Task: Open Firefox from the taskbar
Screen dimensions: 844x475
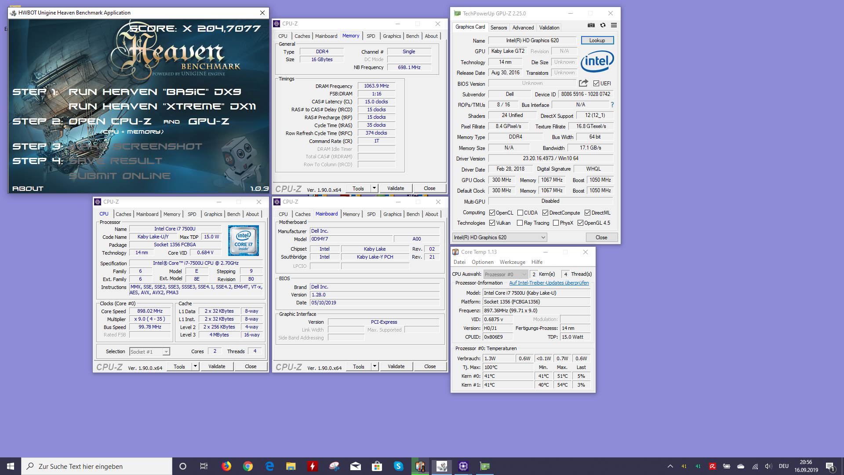Action: coord(226,466)
